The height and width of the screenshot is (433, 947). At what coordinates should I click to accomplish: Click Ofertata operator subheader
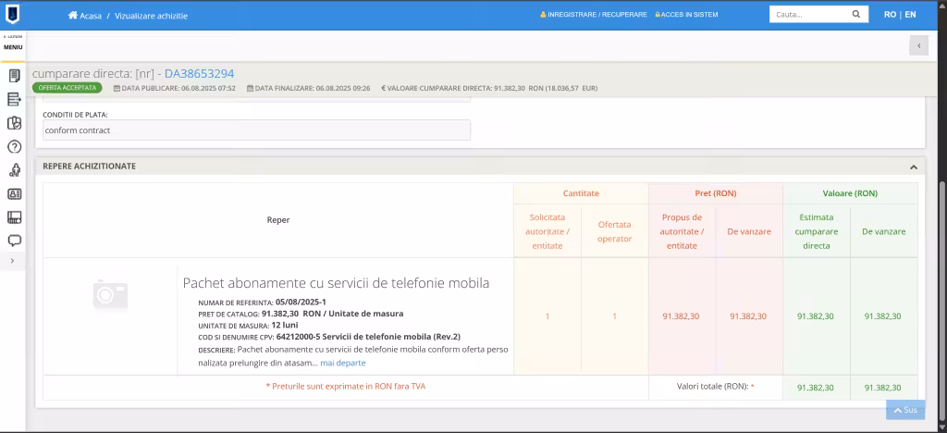click(614, 231)
